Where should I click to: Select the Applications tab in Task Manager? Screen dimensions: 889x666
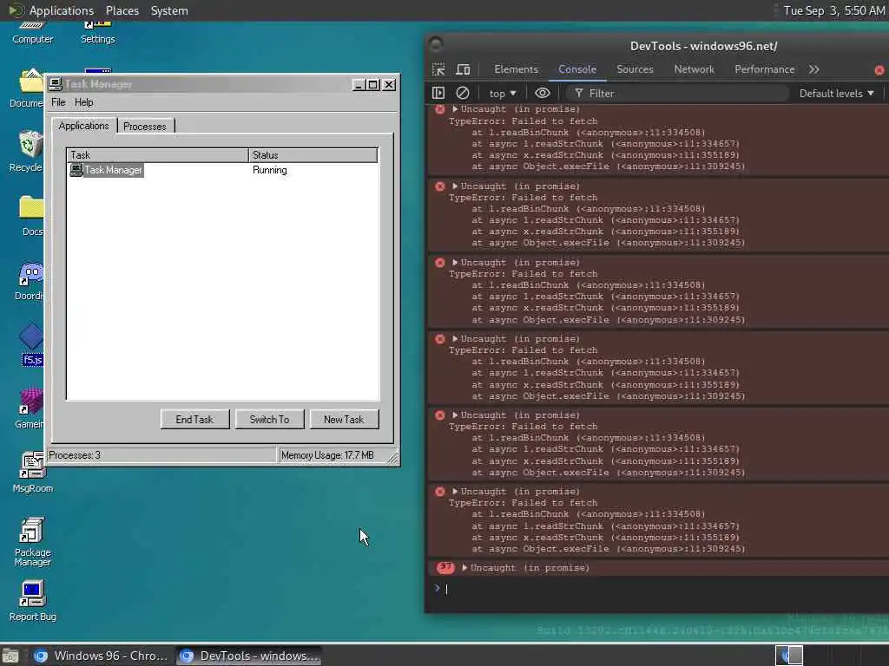point(84,126)
